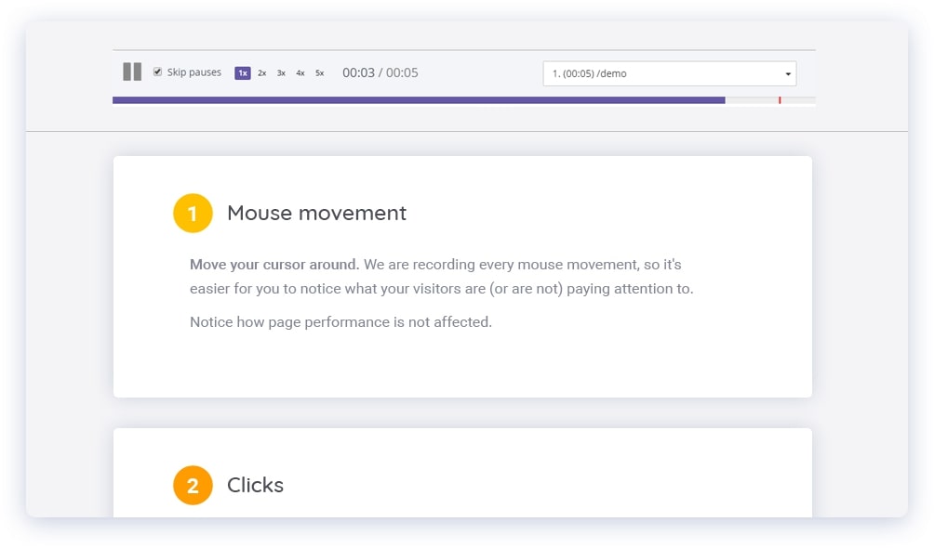934x548 pixels.
Task: Click the dropdown arrow of the page list
Action: coord(788,73)
